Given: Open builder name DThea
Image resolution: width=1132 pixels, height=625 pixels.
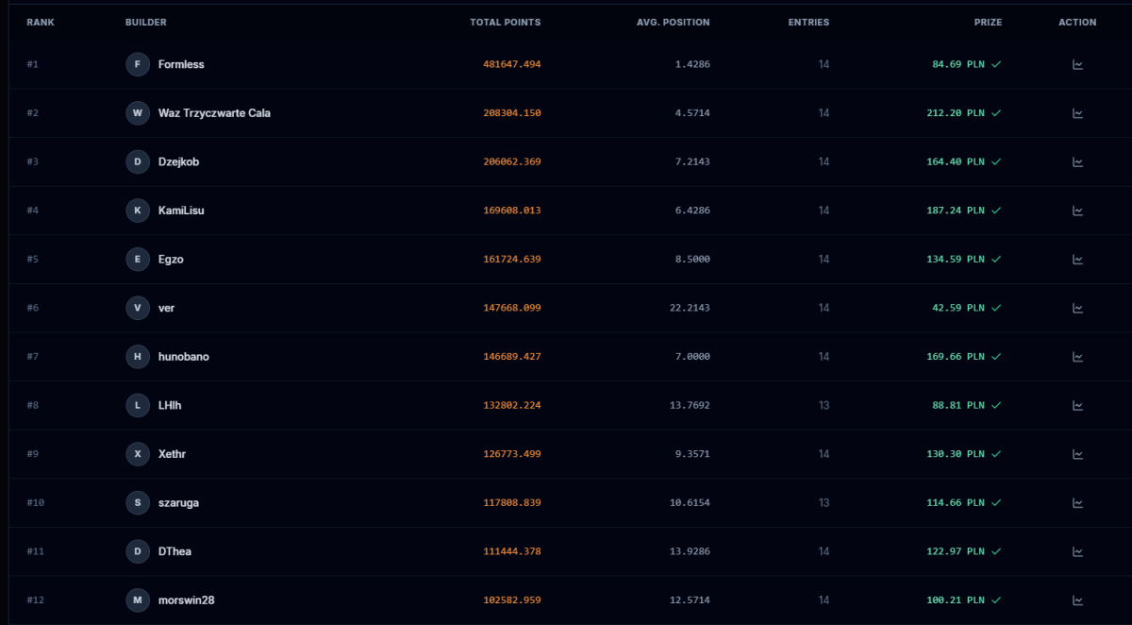Looking at the screenshot, I should (x=175, y=551).
